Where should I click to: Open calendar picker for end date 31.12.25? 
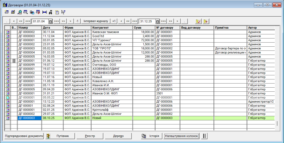coord(157,21)
